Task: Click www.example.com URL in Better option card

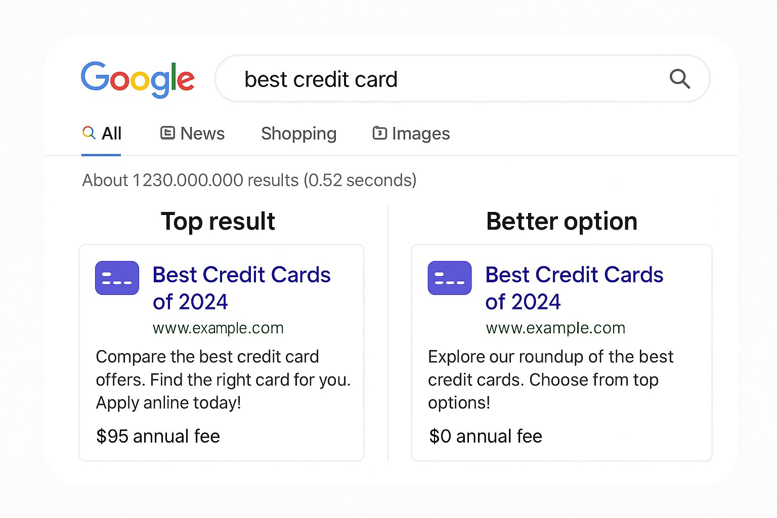Action: [x=555, y=328]
